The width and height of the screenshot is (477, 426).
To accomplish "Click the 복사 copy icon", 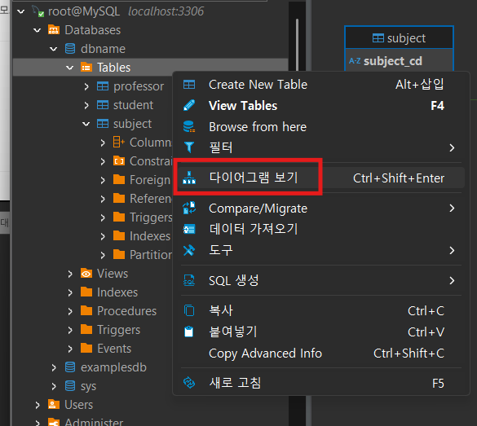I will (x=189, y=310).
